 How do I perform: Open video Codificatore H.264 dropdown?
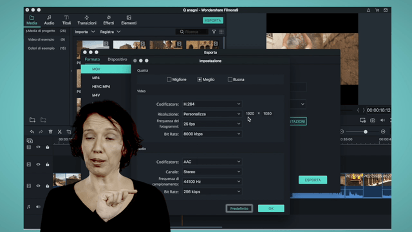(212, 104)
